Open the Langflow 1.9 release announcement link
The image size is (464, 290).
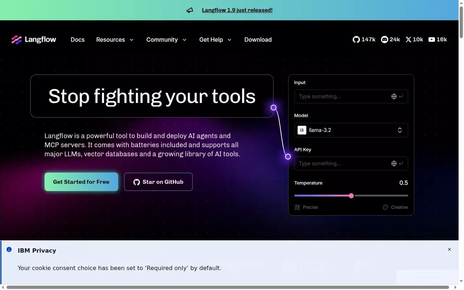pyautogui.click(x=237, y=10)
